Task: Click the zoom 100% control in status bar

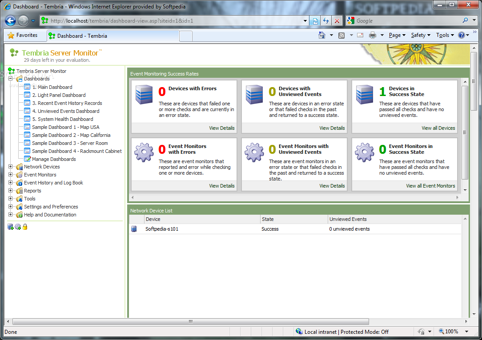Action: pos(449,332)
